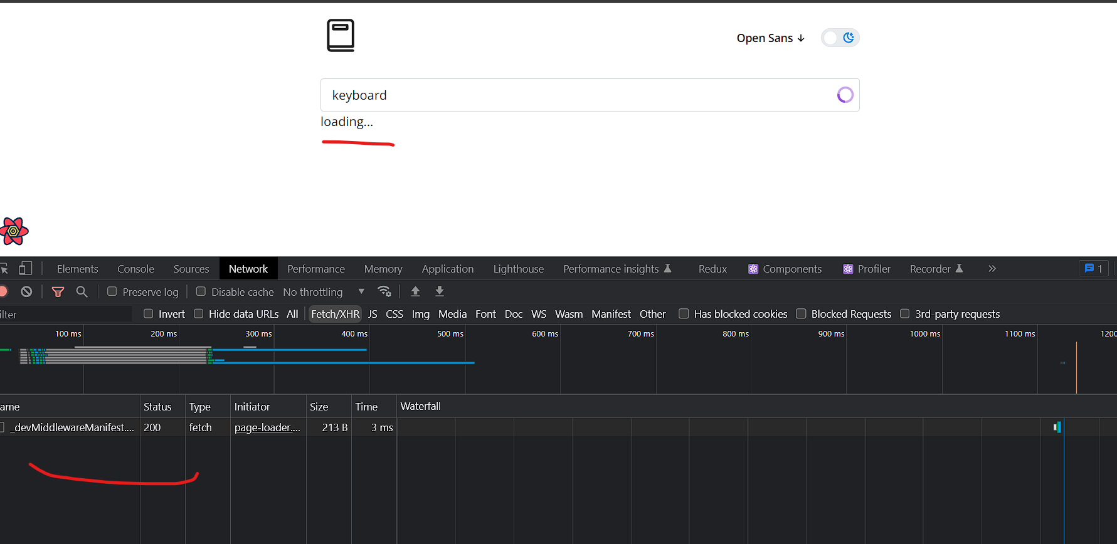Toggle the dark mode switch
This screenshot has width=1117, height=544.
[840, 38]
